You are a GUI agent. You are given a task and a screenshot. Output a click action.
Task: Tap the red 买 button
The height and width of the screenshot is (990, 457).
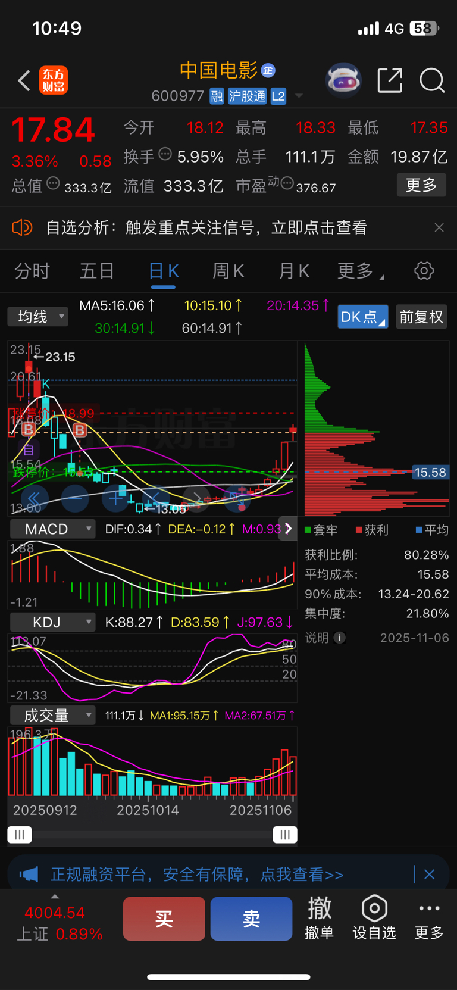[164, 919]
